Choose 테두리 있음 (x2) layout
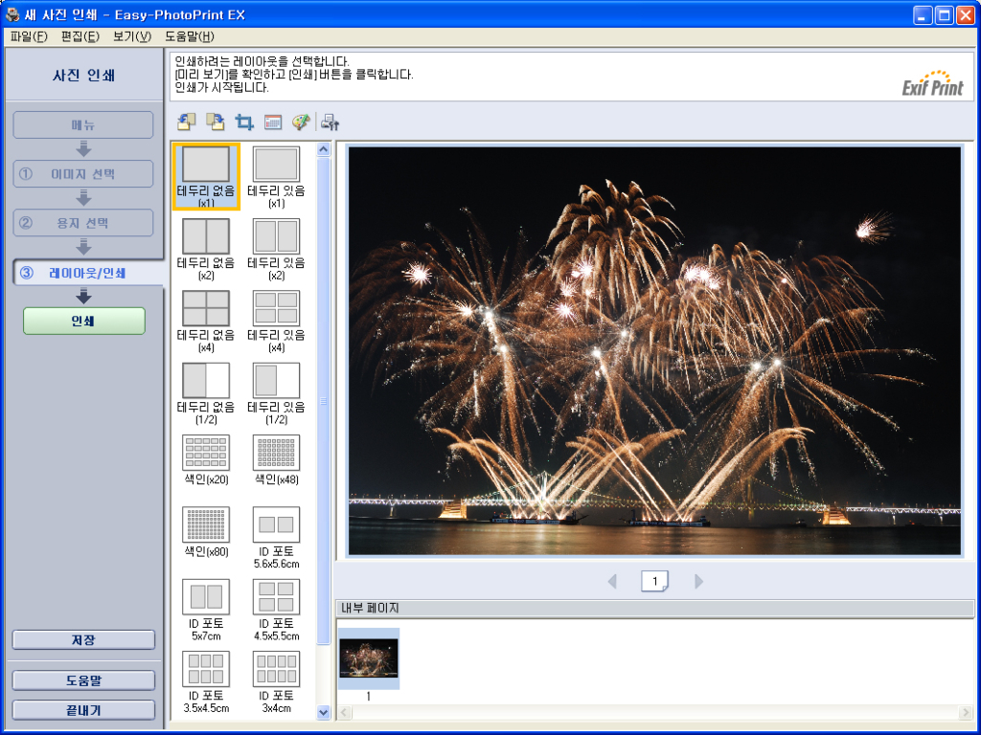This screenshot has height=735, width=981. (x=276, y=250)
